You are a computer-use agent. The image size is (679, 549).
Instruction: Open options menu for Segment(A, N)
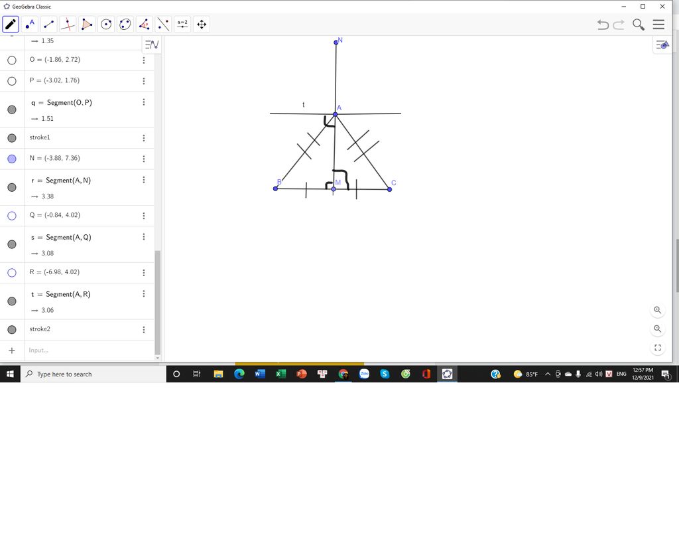(144, 179)
